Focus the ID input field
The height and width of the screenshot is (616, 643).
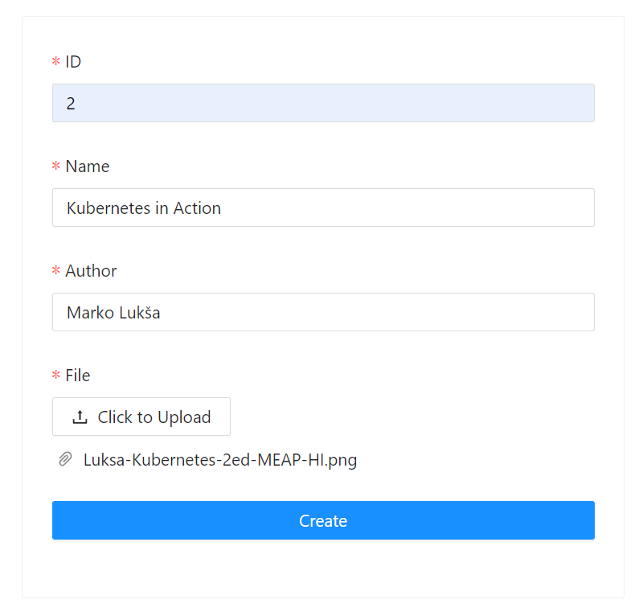(x=323, y=104)
